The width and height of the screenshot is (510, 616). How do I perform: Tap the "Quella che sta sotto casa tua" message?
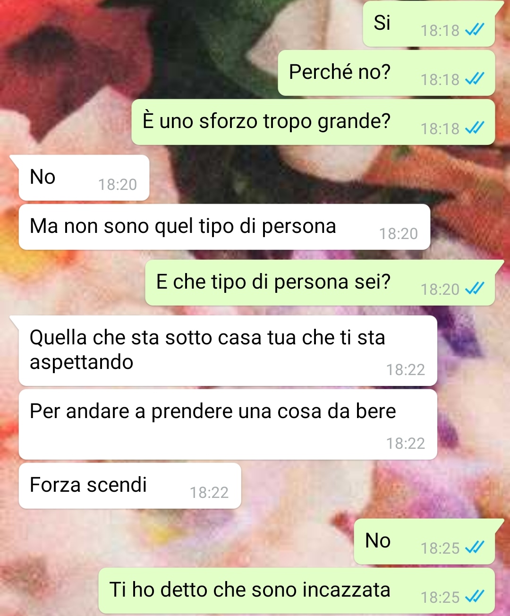[228, 351]
